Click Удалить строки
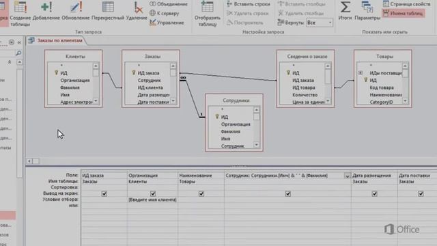This screenshot has width=437, height=246. point(247,13)
